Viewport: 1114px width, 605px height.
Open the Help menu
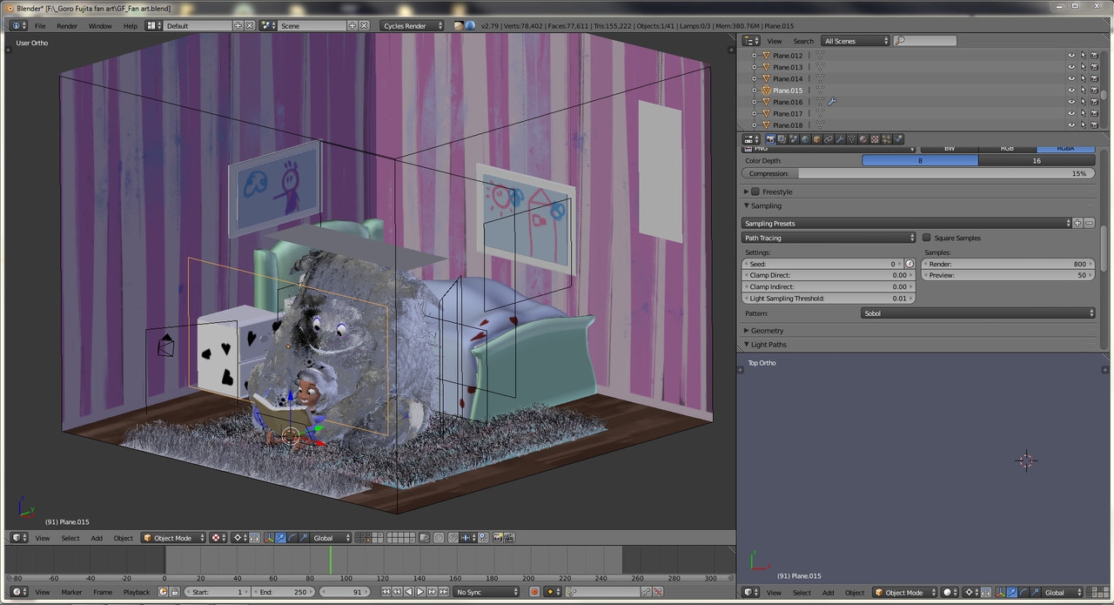131,26
